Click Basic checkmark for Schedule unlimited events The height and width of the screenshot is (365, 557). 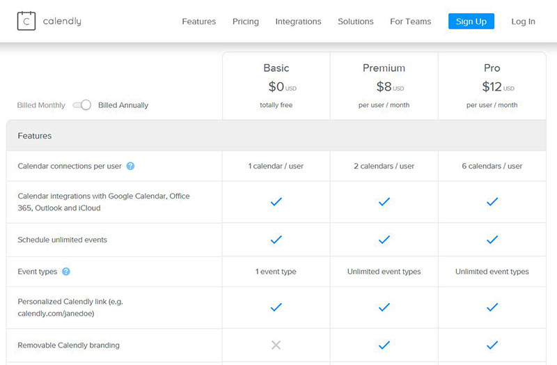coord(276,240)
